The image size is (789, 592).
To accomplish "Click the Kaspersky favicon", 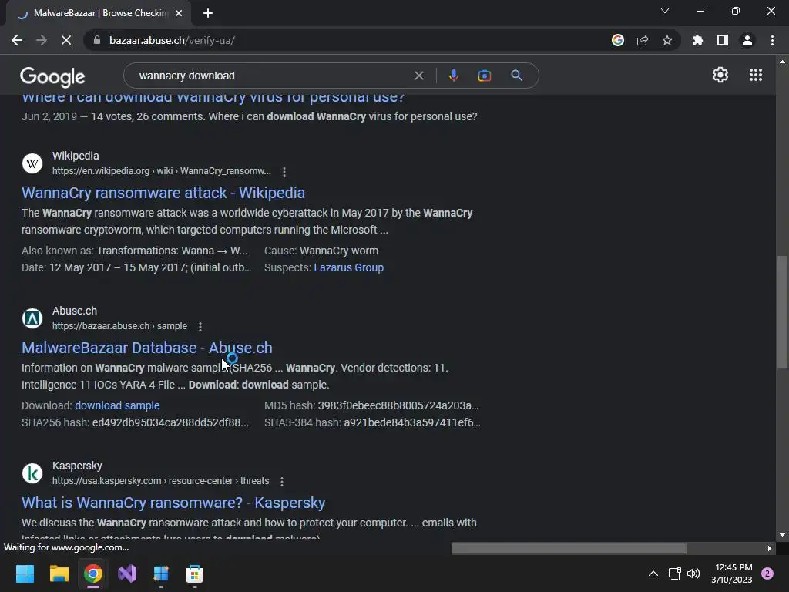I will point(32,473).
